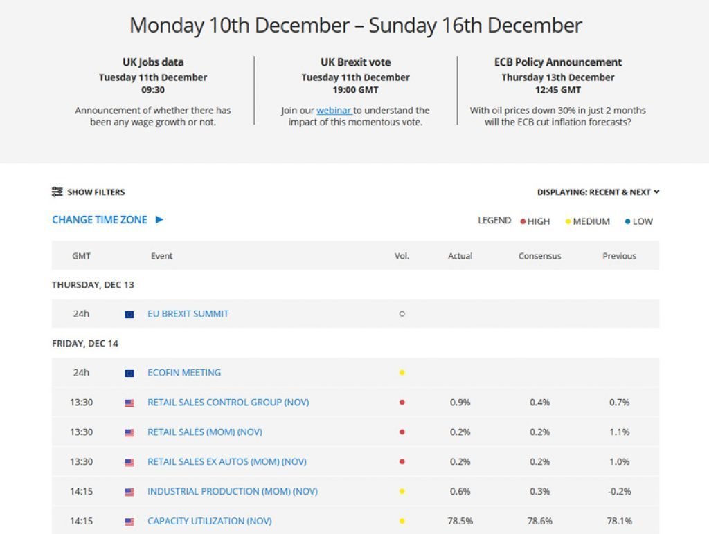
Task: Click the Previous column header
Action: click(619, 256)
